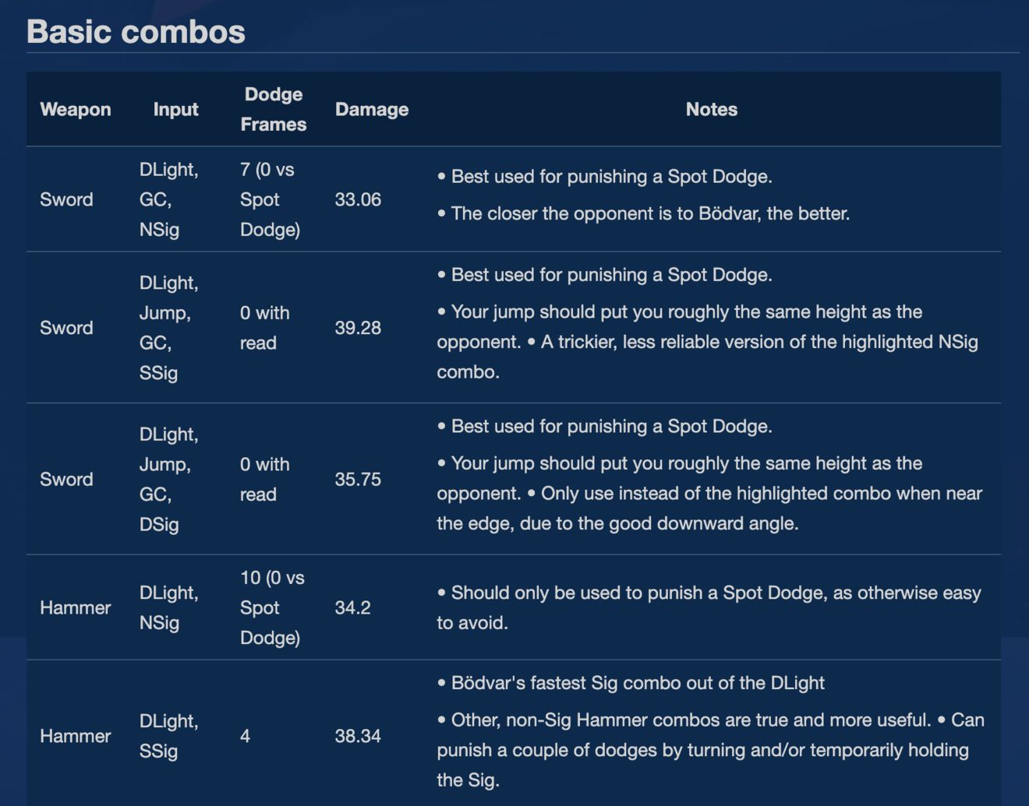Screen dimensions: 1029x806
Task: Click the Hammer DLight, NSig input cell
Action: (x=169, y=607)
